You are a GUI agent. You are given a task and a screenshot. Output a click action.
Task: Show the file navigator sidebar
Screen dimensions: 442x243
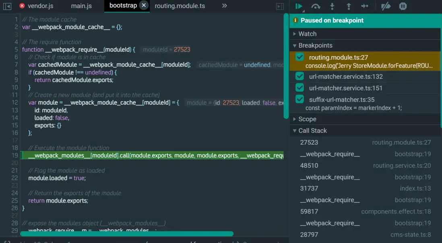coord(7,6)
